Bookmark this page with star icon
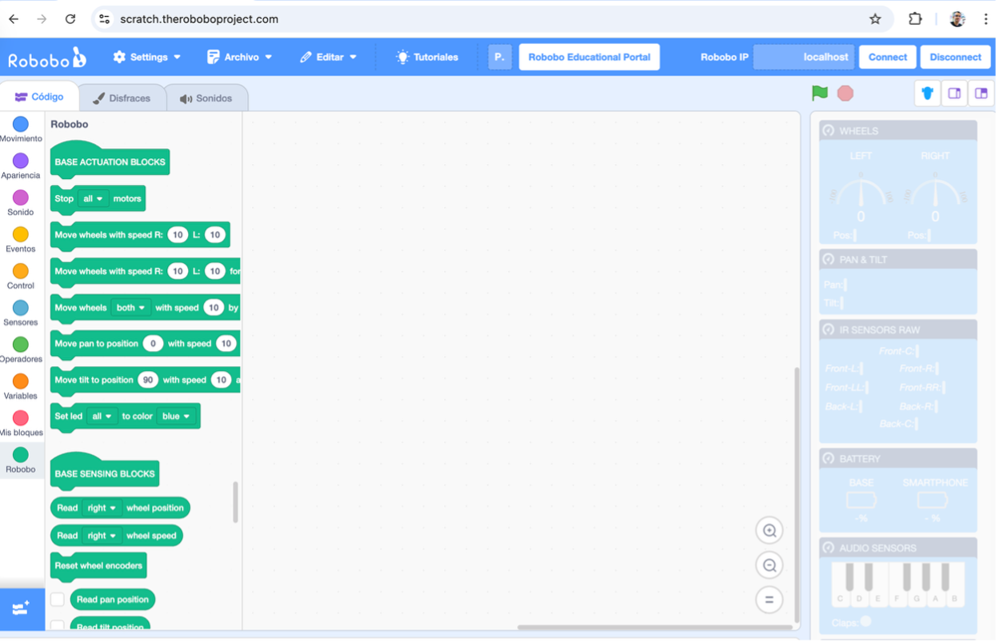 [875, 19]
